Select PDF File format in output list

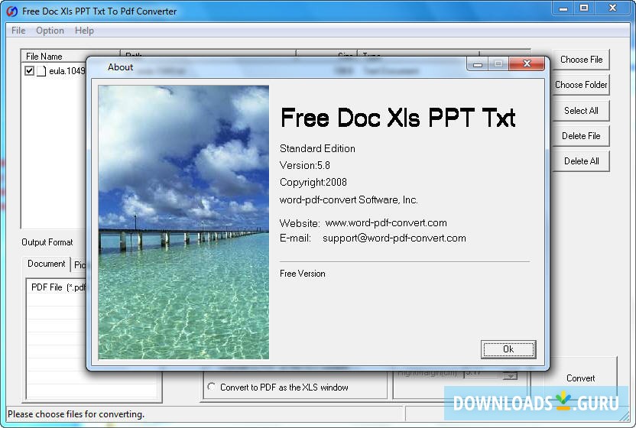click(x=58, y=287)
